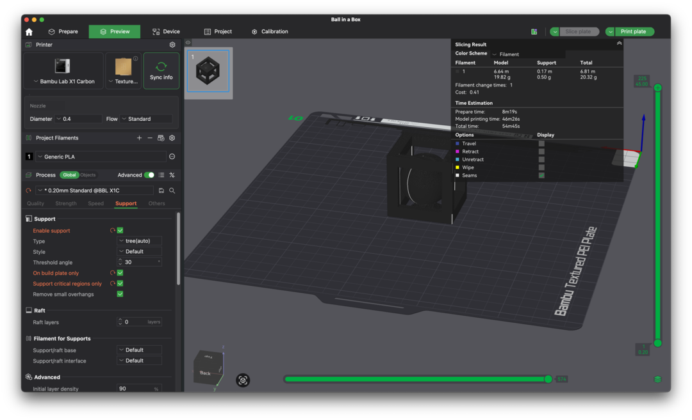The width and height of the screenshot is (692, 420).
Task: Show Travel moves in display options
Action: click(541, 144)
